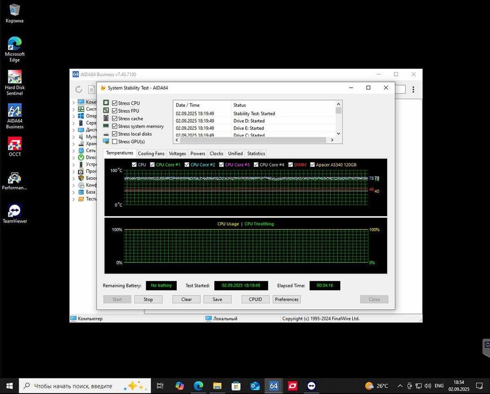Expand the Сервер tree node arrow

point(74,123)
